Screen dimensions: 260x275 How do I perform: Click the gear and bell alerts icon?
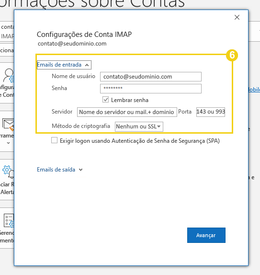[x=8, y=172]
